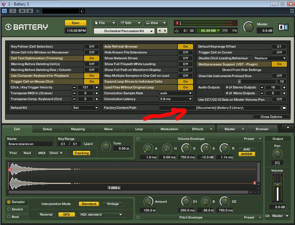Disable Use Computer Keyboard for Playback
The height and width of the screenshot is (225, 295).
[x=92, y=76]
